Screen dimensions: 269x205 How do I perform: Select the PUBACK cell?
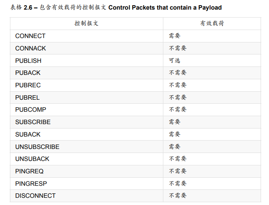tap(28, 73)
